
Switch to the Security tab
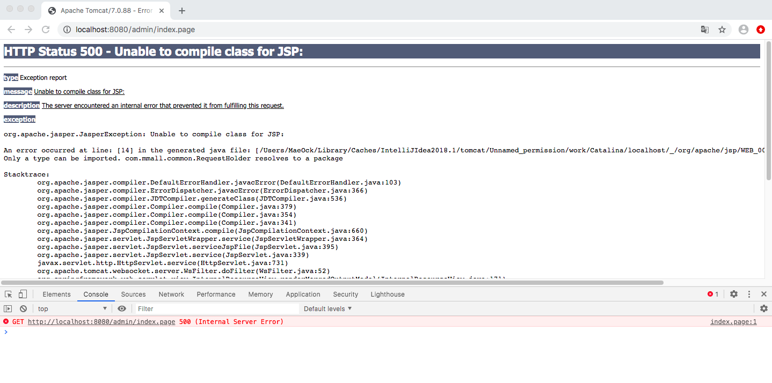[345, 294]
